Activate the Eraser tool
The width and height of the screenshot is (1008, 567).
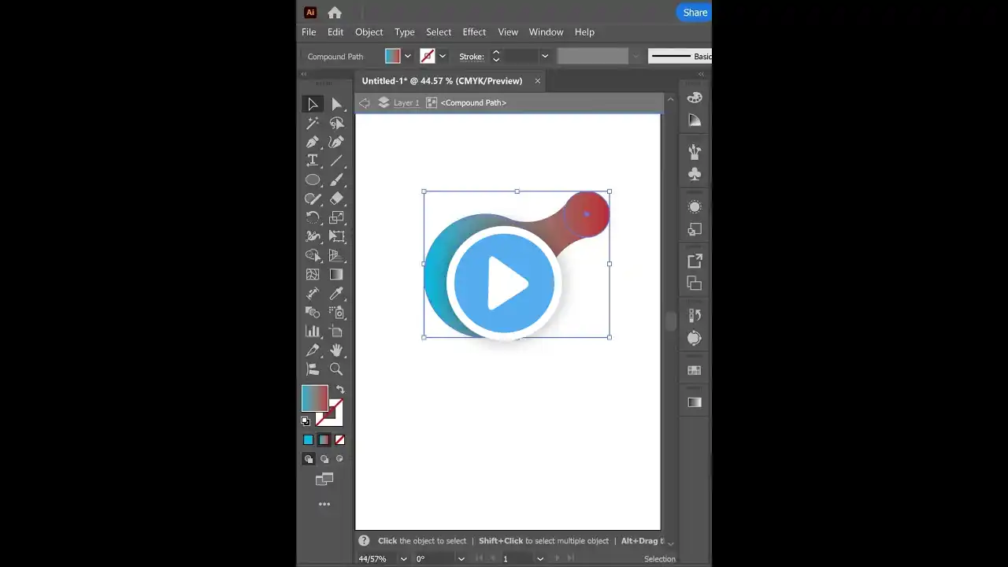pos(336,198)
